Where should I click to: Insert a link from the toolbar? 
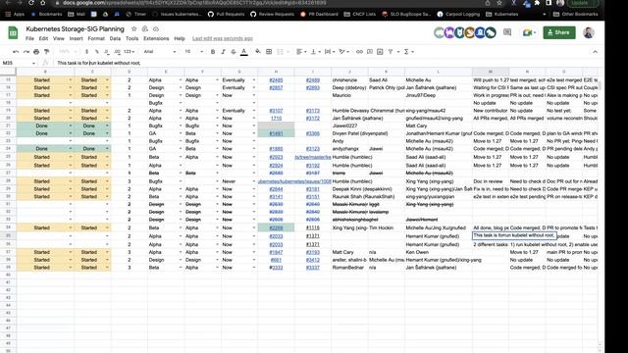[359, 52]
